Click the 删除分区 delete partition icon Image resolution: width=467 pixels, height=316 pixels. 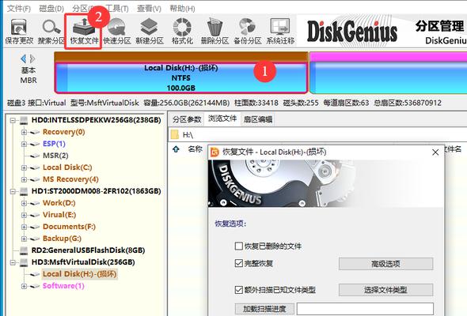click(215, 32)
